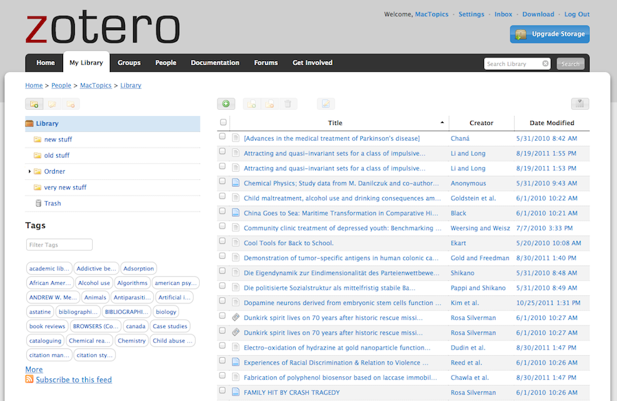Viewport: 617px width, 401px height.
Task: Select the Chemistry tag
Action: 131,341
